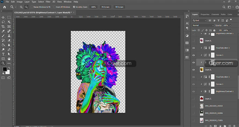Select the Frame tool
239x127 pixels.
pyautogui.click(x=9, y=27)
